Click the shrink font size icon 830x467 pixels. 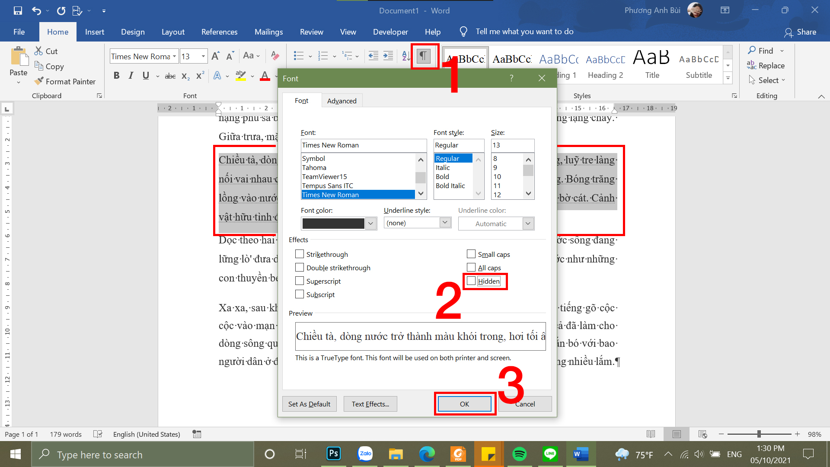pos(230,56)
